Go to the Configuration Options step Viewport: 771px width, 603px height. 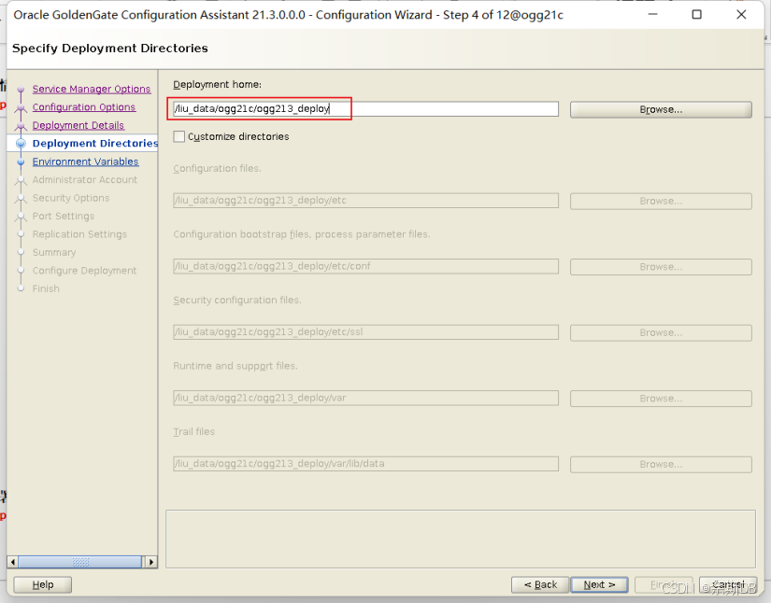click(83, 107)
